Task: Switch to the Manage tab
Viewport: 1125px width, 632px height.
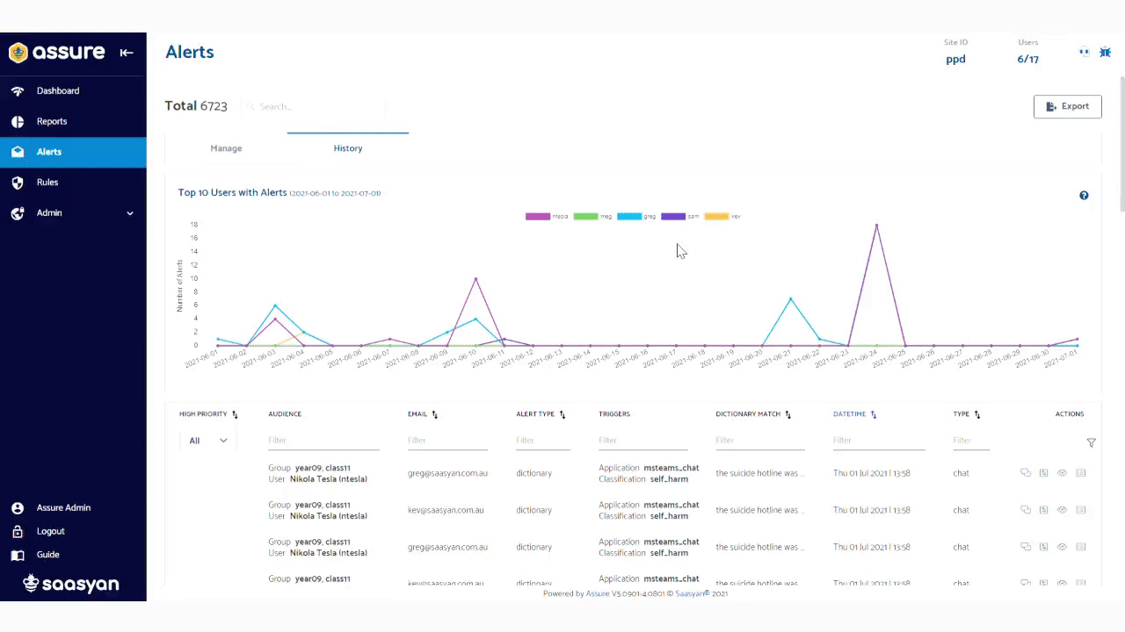Action: pyautogui.click(x=226, y=148)
